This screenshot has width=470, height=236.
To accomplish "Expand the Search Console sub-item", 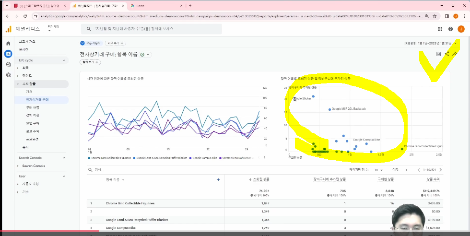I will (18, 166).
